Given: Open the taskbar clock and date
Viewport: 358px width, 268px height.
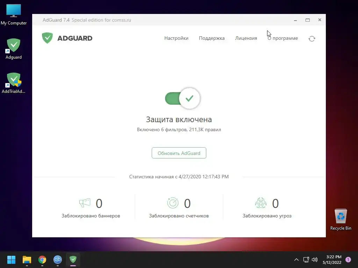Looking at the screenshot, I should (x=332, y=260).
